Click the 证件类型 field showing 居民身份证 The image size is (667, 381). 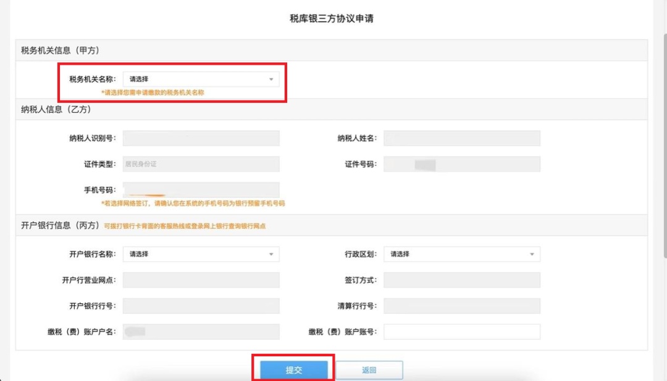coord(201,164)
